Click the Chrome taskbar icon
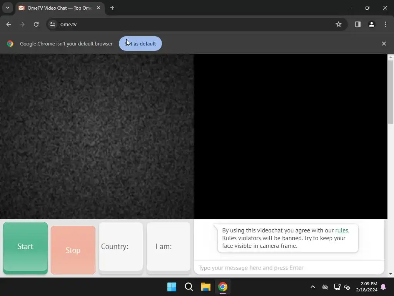This screenshot has width=394, height=296. tap(223, 287)
